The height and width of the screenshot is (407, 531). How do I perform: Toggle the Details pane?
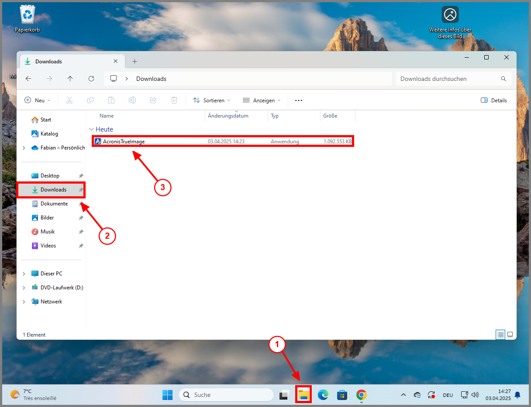tap(494, 100)
